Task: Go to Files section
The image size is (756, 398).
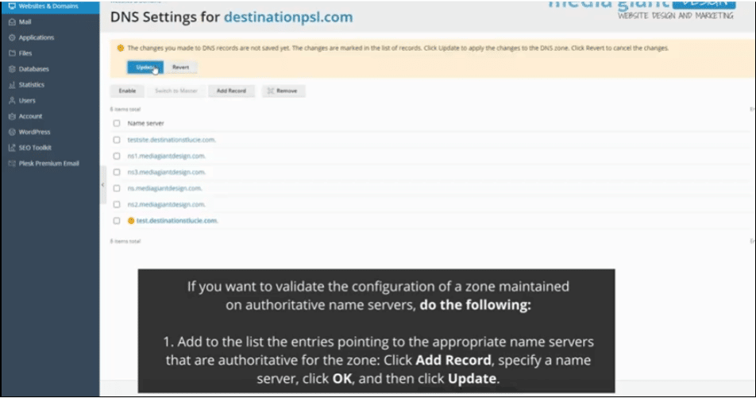Action: 25,53
